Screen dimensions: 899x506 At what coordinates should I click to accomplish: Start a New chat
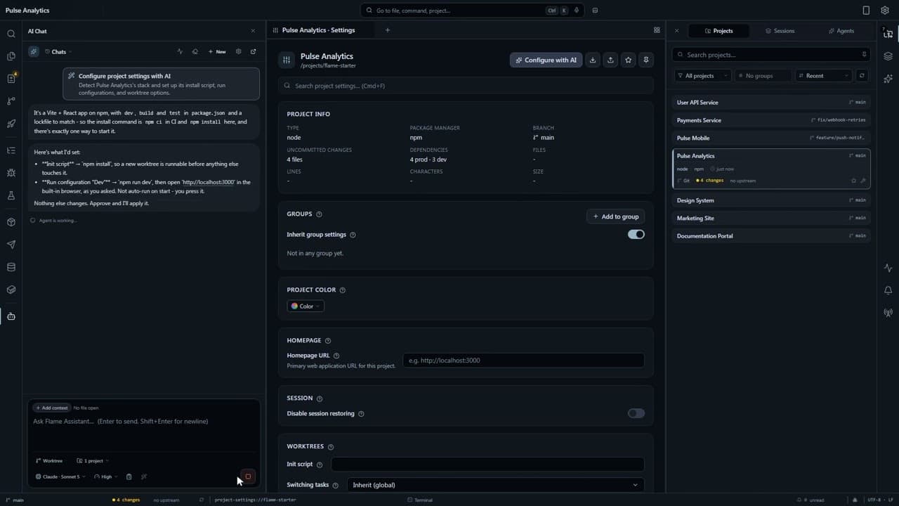pyautogui.click(x=217, y=51)
